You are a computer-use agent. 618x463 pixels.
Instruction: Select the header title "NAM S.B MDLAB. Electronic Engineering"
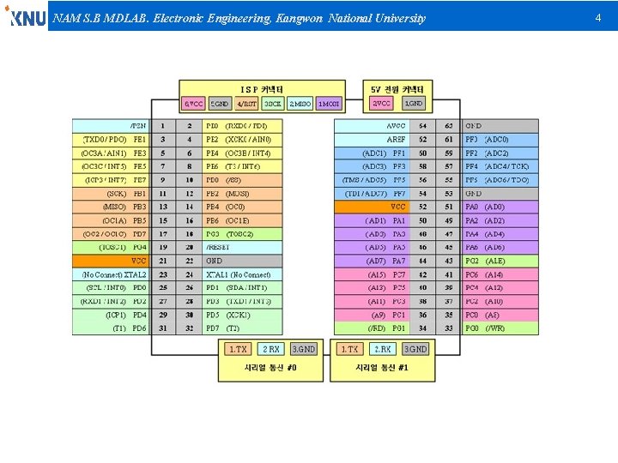pos(161,18)
